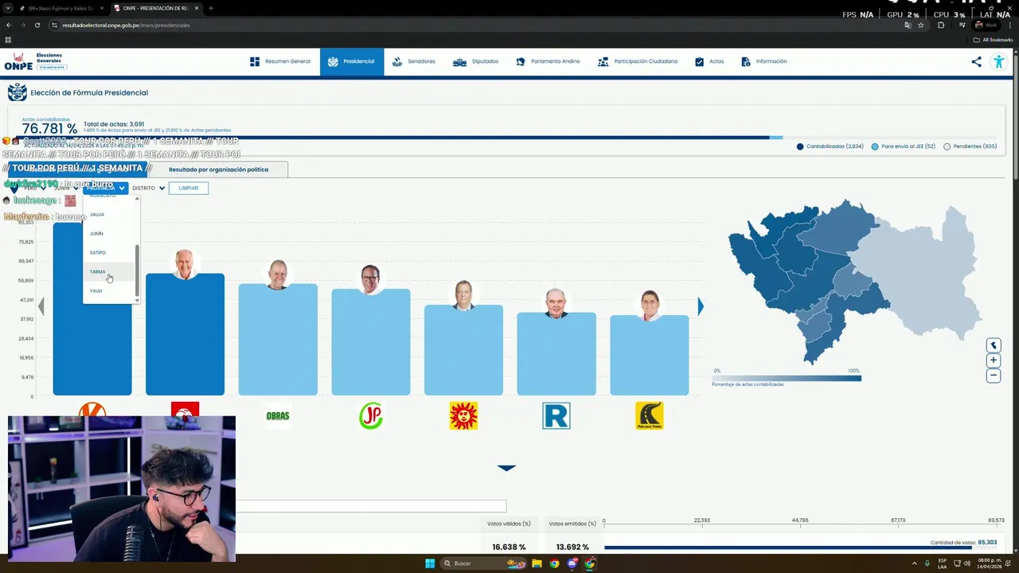Open the Información section

click(764, 61)
